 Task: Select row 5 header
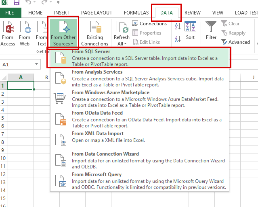click(4, 118)
